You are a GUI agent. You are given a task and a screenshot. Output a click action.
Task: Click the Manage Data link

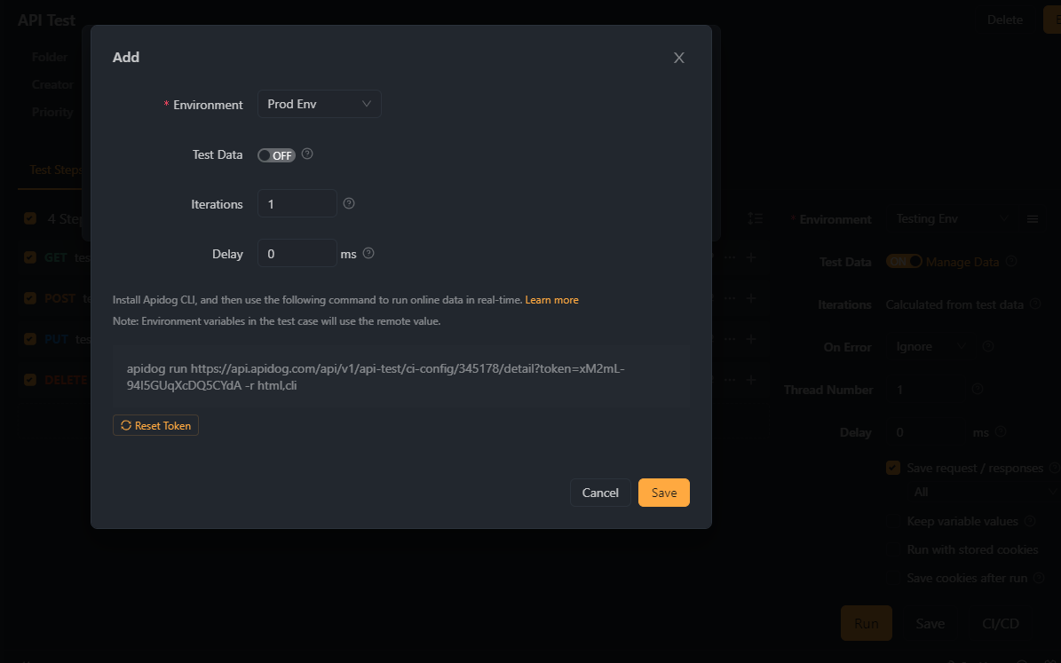coord(962,262)
